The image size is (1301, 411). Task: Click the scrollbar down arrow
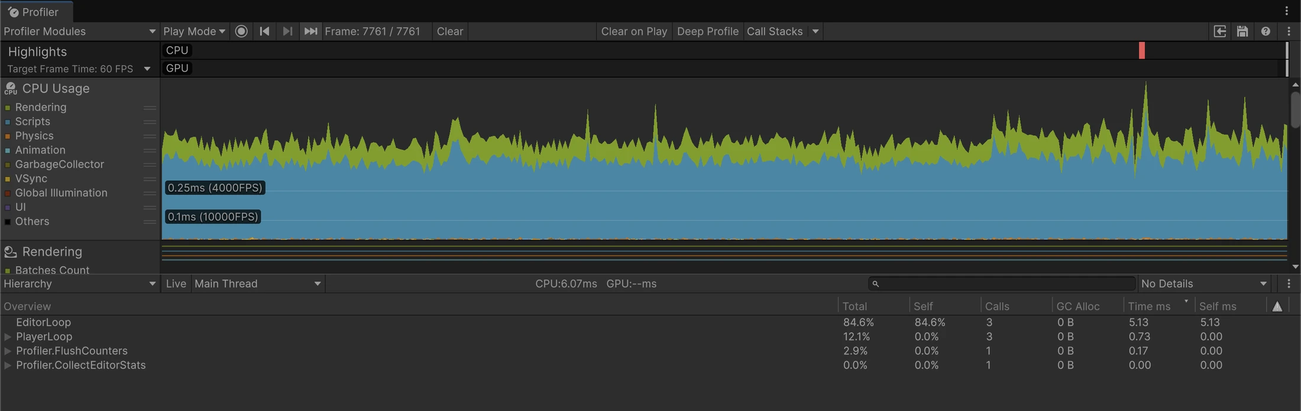1295,267
